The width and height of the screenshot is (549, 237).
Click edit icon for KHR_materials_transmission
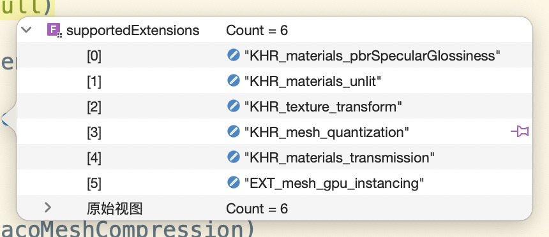(x=233, y=157)
